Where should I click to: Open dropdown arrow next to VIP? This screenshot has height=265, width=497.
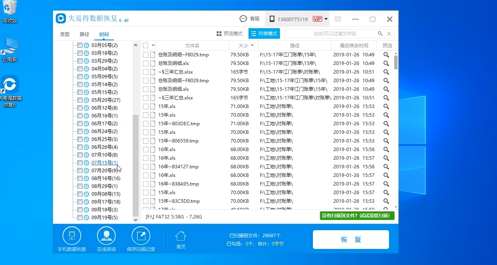tap(326, 19)
